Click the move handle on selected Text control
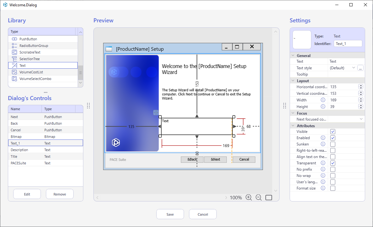This screenshot has height=227, width=373. pyautogui.click(x=156, y=112)
